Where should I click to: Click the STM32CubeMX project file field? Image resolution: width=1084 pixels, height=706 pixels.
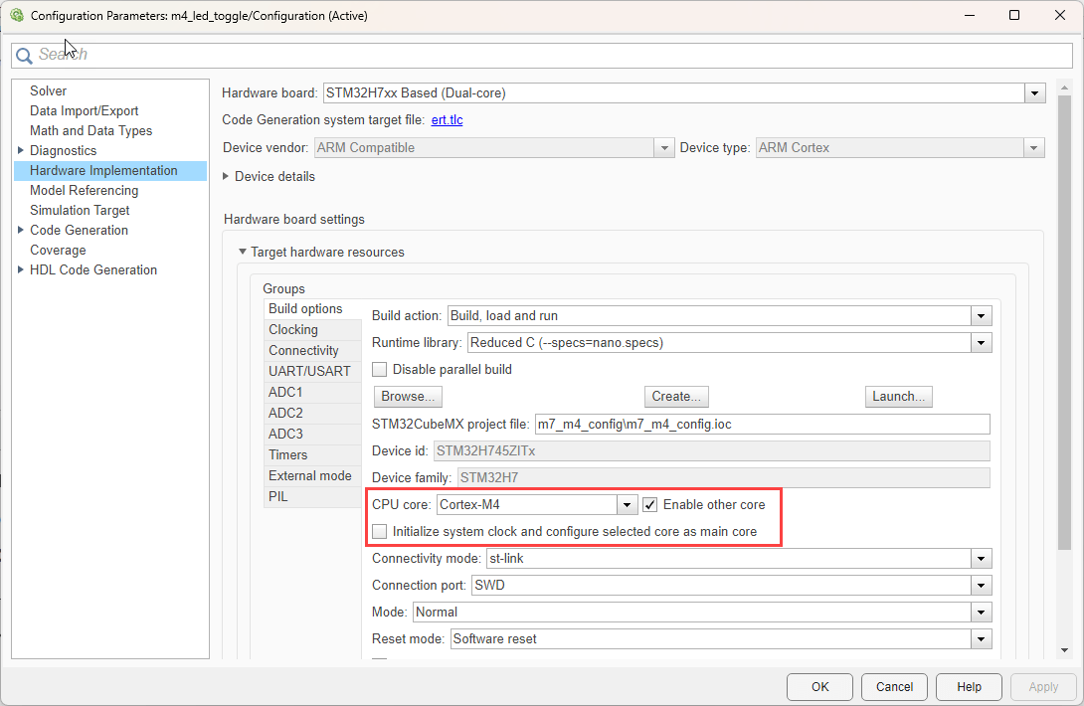761,424
